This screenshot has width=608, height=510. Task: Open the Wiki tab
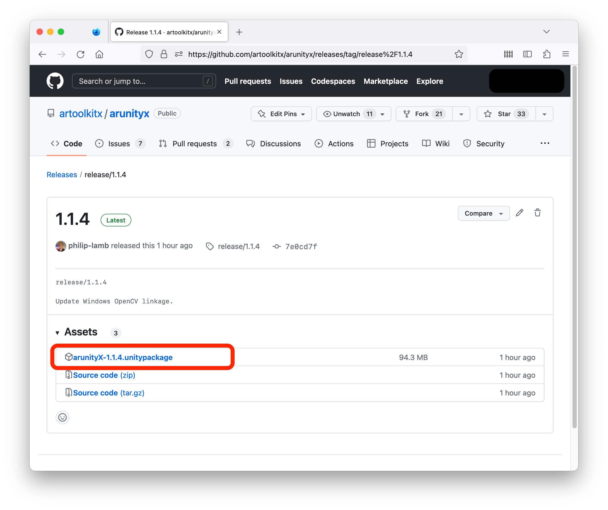(436, 143)
